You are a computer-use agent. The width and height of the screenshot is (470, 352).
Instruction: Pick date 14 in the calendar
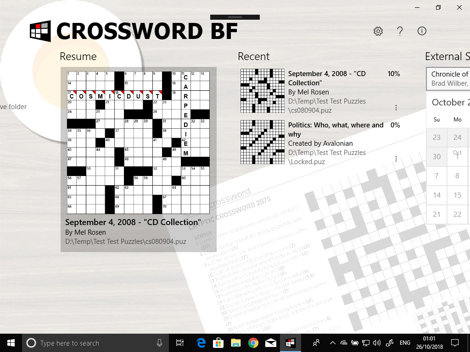coord(437,195)
